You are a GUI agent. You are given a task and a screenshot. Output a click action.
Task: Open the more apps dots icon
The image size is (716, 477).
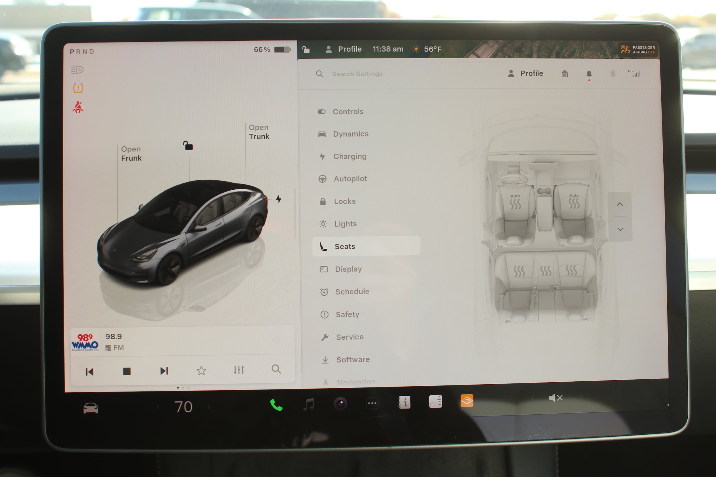pyautogui.click(x=372, y=403)
